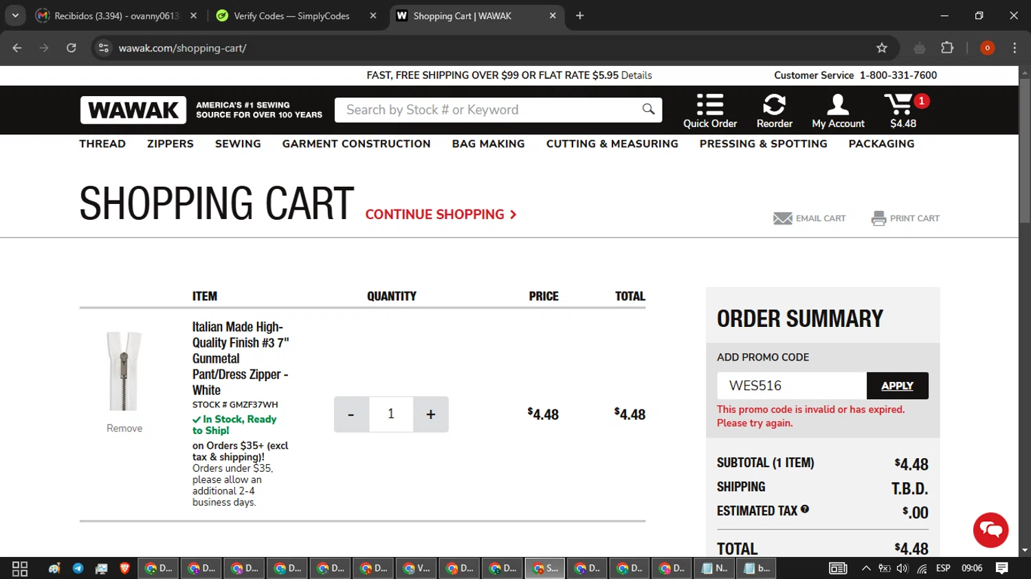
Task: Open the SEWING menu
Action: point(238,144)
